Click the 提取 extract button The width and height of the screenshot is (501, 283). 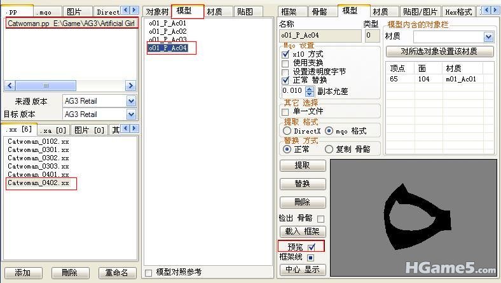(303, 165)
